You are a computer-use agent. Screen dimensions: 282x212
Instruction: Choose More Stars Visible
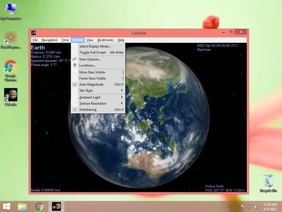click(x=98, y=72)
